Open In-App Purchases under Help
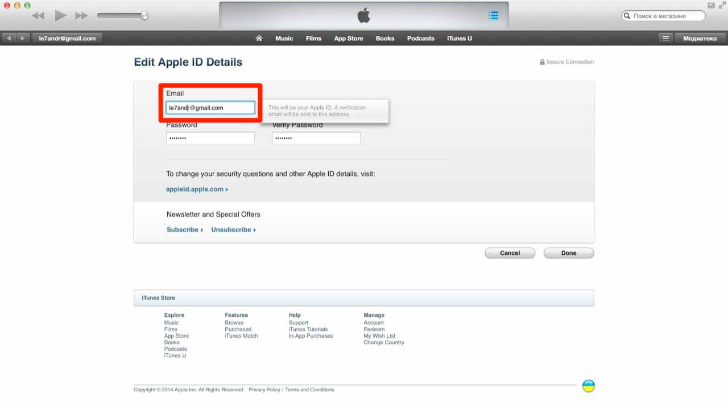The image size is (728, 401). pyautogui.click(x=311, y=336)
